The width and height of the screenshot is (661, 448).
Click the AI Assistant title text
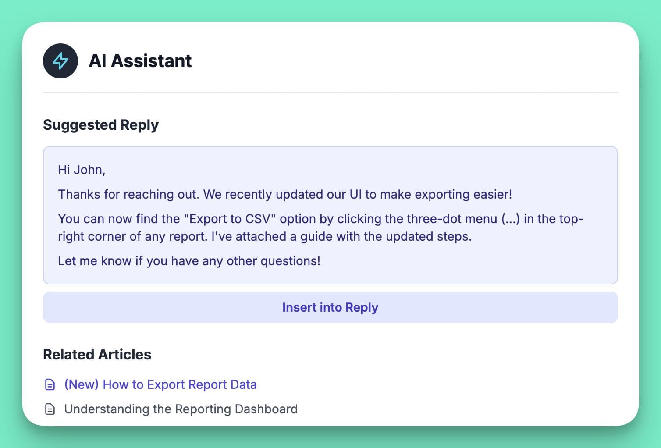(140, 61)
